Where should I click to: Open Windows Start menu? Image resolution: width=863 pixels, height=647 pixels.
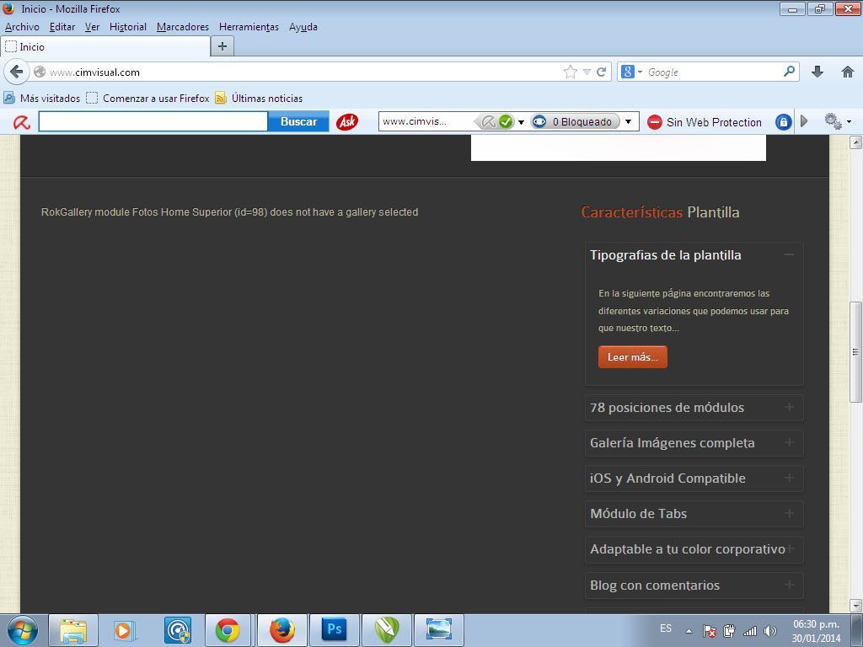22,630
